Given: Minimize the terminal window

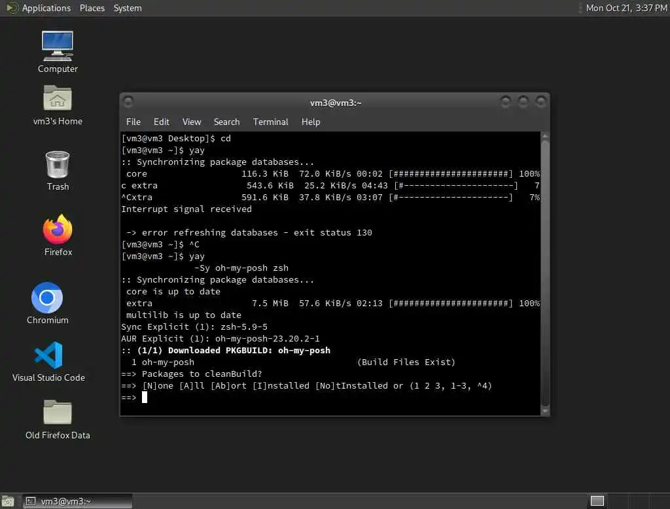Looking at the screenshot, I should (506, 101).
